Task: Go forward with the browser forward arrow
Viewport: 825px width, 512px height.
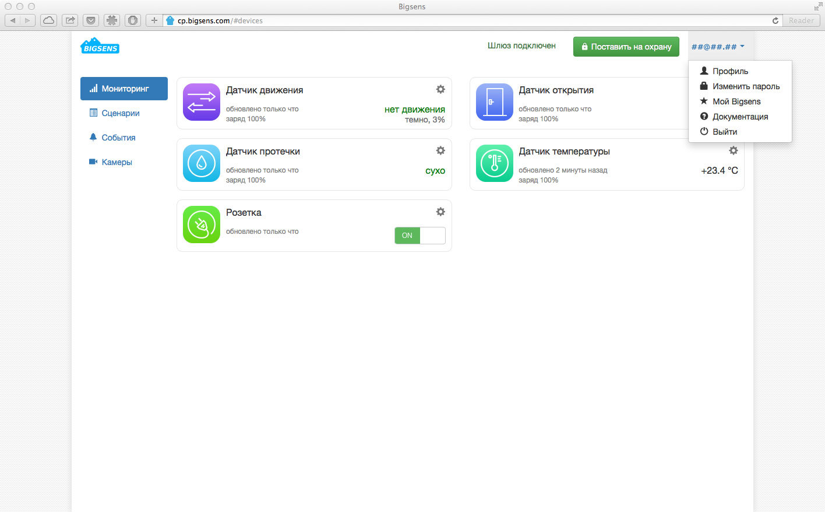Action: [x=27, y=20]
